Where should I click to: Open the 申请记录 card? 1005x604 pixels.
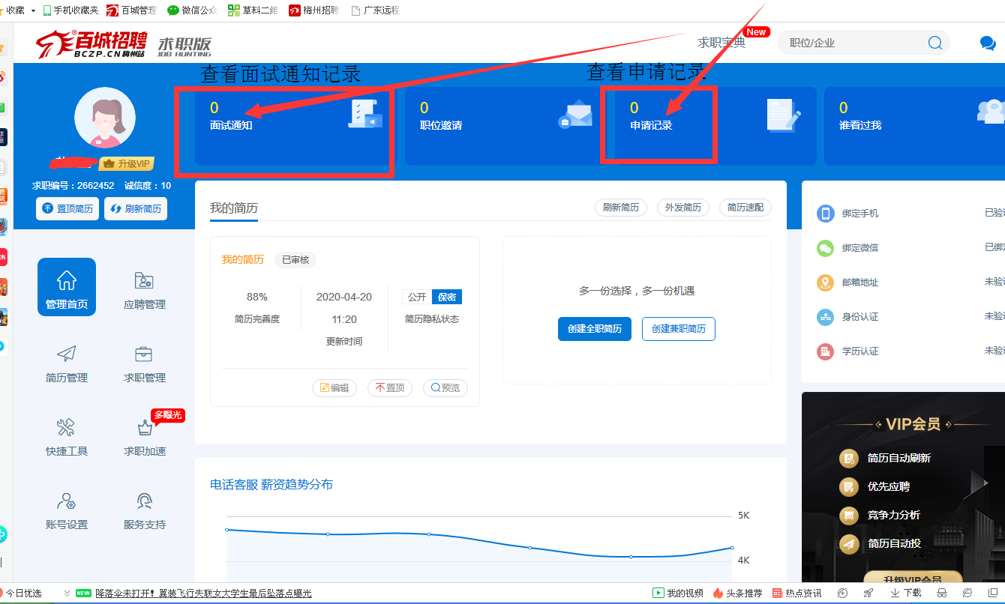(714, 125)
